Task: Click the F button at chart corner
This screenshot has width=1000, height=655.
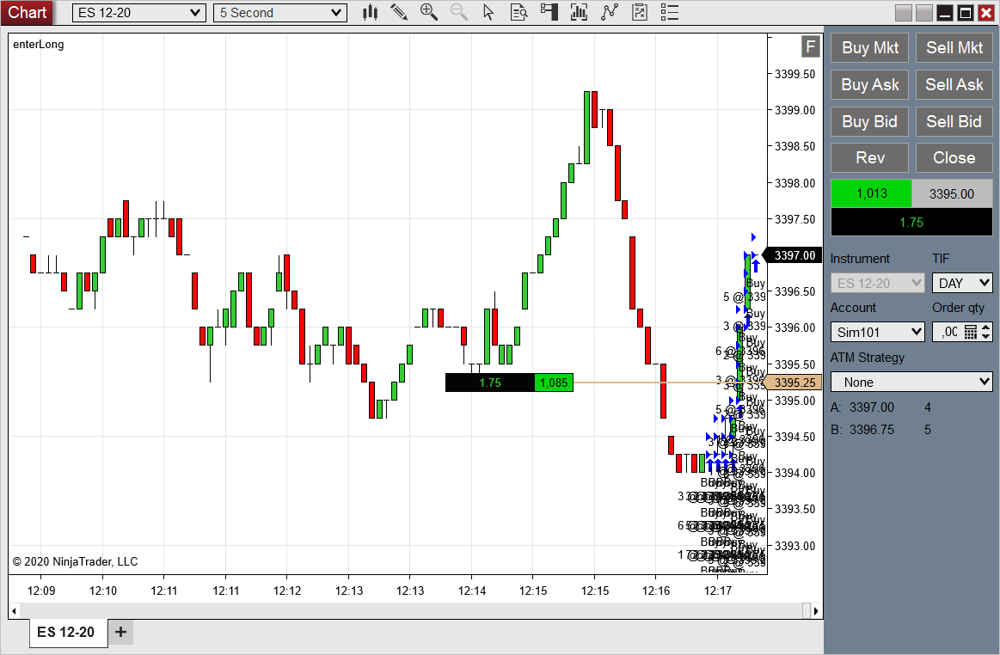Action: click(x=810, y=46)
